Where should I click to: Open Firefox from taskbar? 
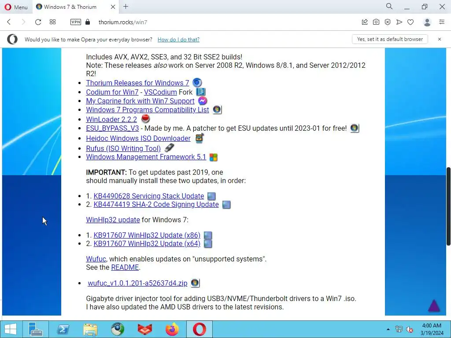[x=172, y=329]
